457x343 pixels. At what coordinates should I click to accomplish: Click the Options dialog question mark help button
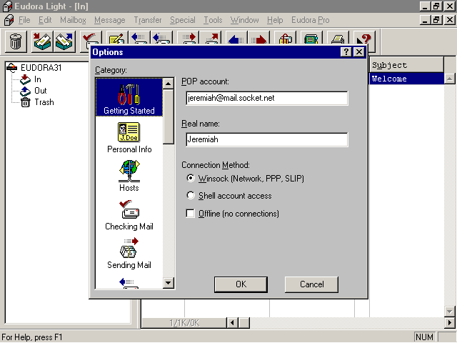point(346,52)
